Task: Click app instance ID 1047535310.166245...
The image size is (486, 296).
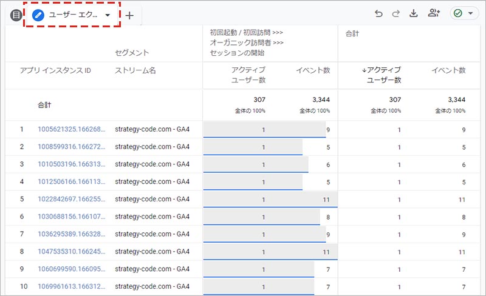Action: tap(72, 251)
